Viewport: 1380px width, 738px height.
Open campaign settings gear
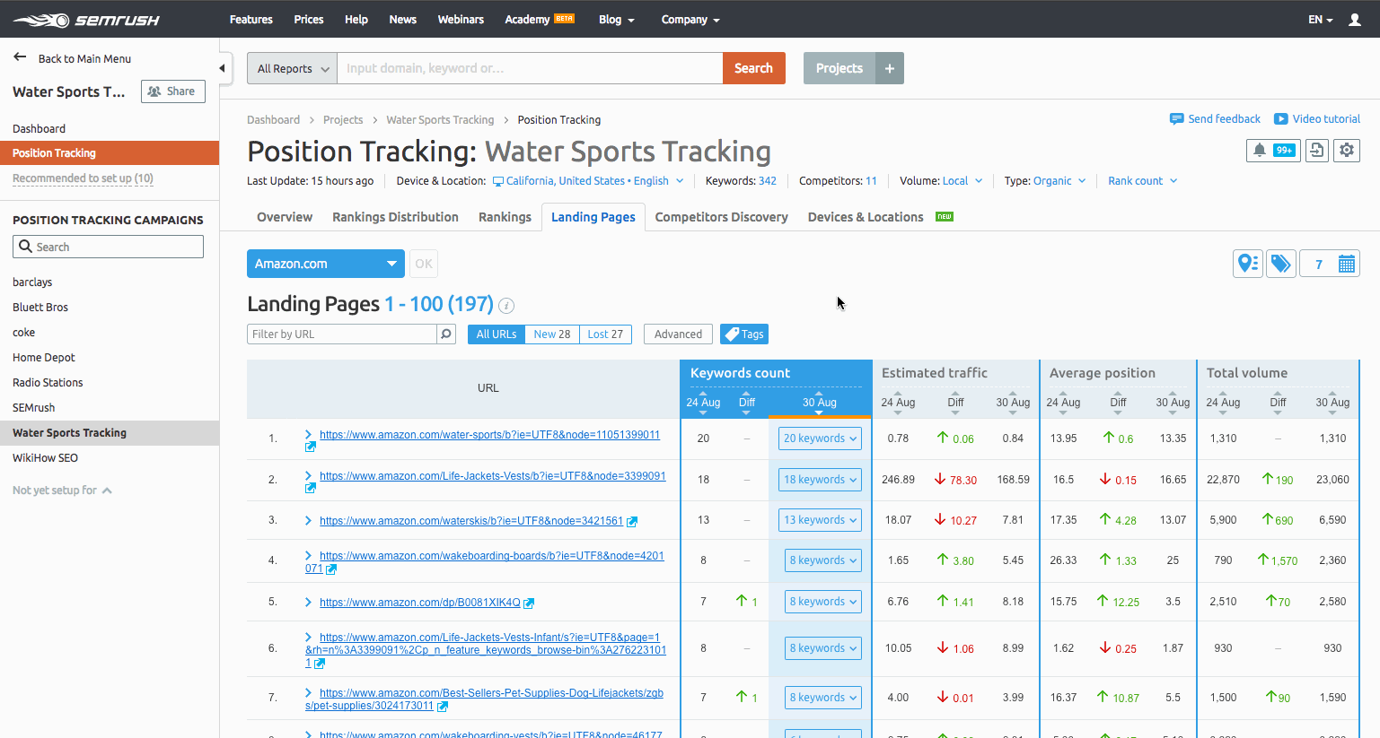(1347, 151)
